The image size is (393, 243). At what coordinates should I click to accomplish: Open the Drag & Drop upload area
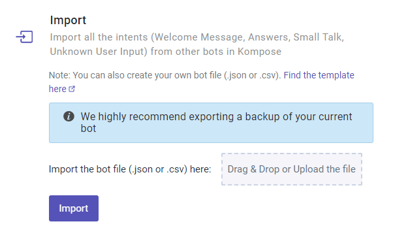click(x=292, y=169)
